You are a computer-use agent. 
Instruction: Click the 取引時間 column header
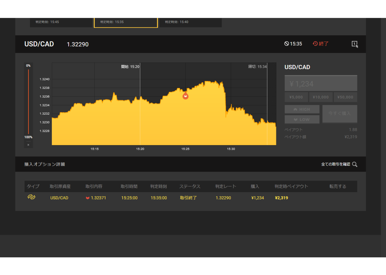click(129, 186)
